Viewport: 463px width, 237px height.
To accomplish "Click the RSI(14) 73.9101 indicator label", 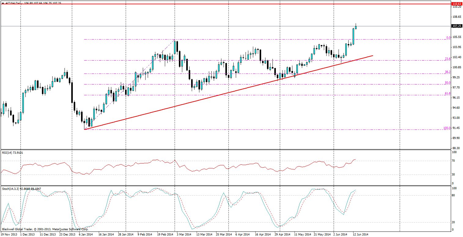I will pos(13,152).
